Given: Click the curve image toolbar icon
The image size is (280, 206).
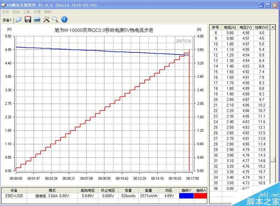Looking at the screenshot, I should coord(37,20).
